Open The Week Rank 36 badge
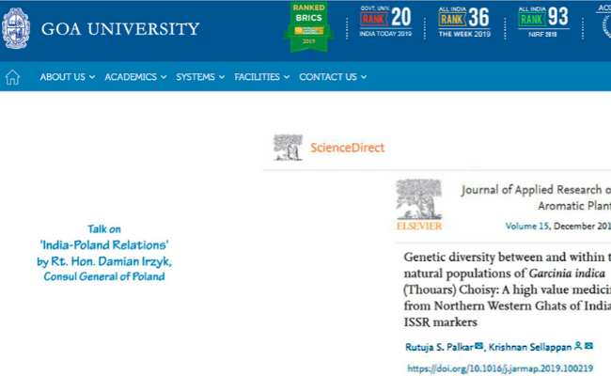Image resolution: width=611 pixels, height=376 pixels. [x=463, y=17]
